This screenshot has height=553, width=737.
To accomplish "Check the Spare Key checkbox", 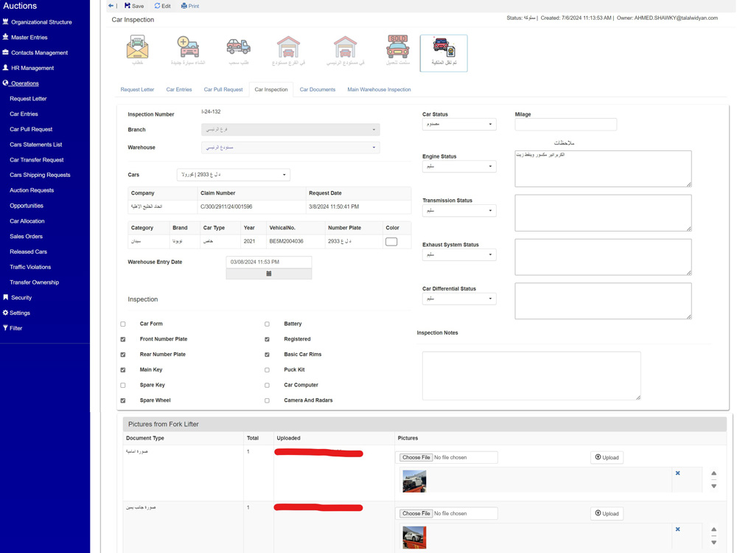I will click(123, 385).
